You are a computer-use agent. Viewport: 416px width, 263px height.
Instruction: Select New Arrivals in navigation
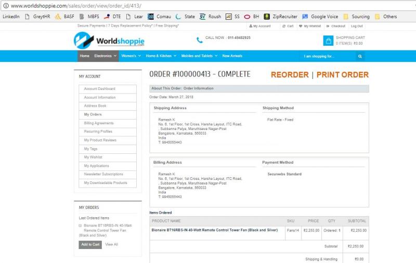232,56
